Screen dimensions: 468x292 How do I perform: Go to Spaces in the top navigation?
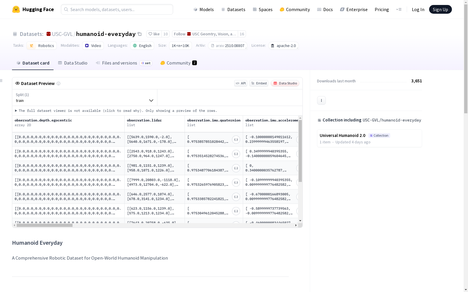point(262,9)
